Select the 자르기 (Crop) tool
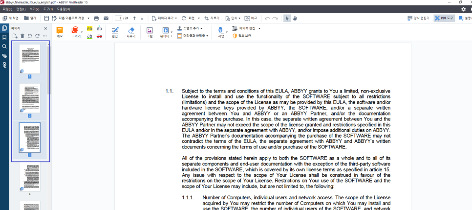This screenshot has width=472, height=210. tap(212, 18)
